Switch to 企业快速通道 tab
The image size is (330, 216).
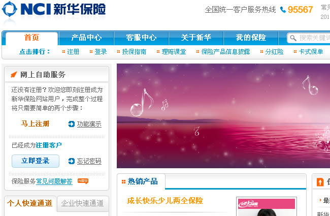(82, 204)
